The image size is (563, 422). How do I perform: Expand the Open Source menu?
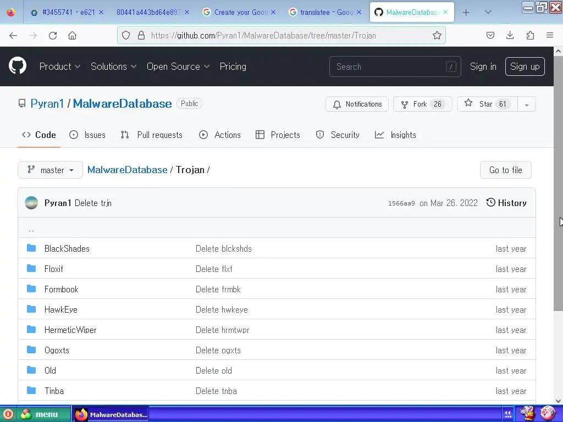(178, 66)
